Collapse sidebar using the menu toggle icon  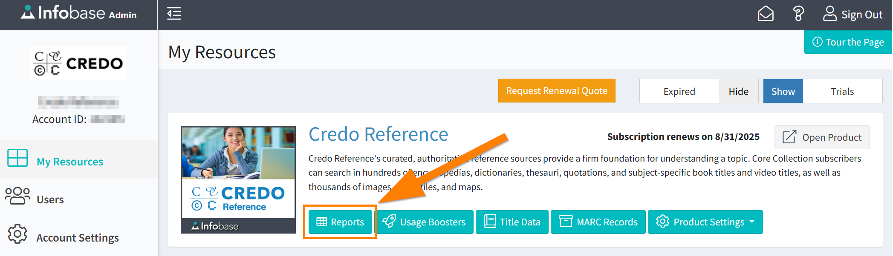174,14
